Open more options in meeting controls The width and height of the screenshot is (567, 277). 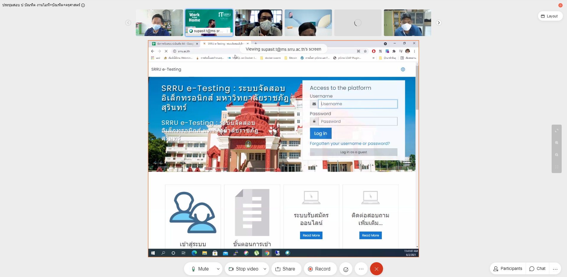[x=361, y=269]
